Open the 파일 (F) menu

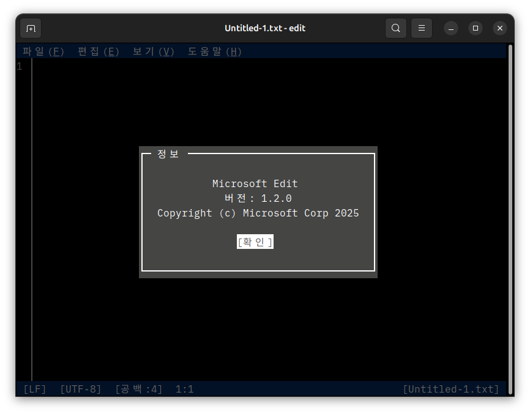point(43,51)
